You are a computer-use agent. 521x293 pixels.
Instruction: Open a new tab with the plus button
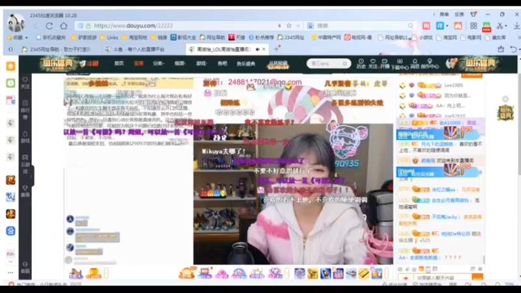click(276, 49)
